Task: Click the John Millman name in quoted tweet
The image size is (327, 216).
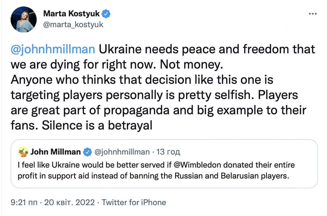Action: (x=56, y=152)
